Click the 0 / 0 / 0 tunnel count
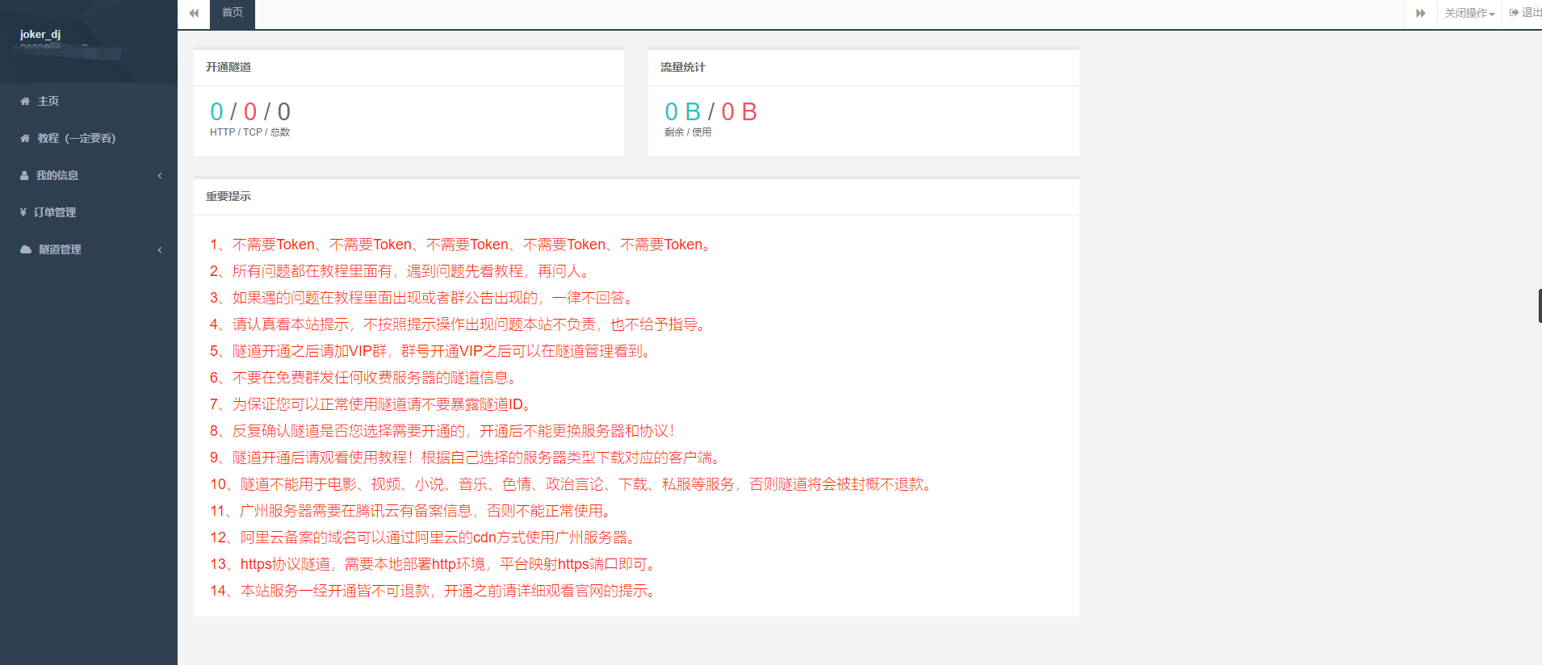 (250, 111)
